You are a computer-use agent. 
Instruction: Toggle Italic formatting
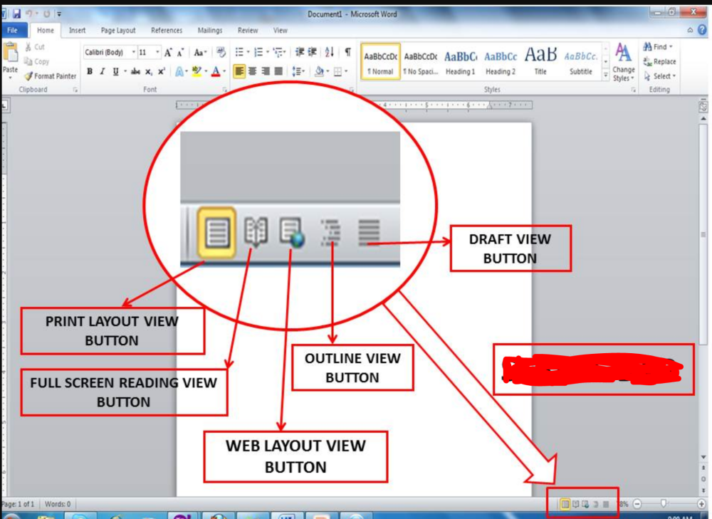click(103, 71)
